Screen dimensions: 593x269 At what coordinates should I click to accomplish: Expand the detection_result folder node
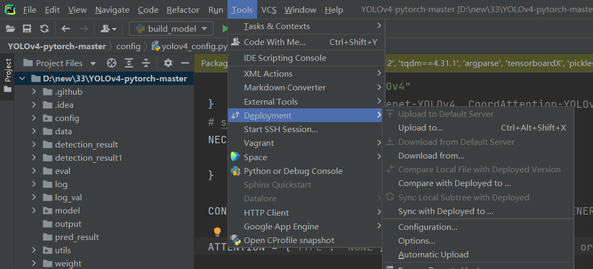click(34, 144)
